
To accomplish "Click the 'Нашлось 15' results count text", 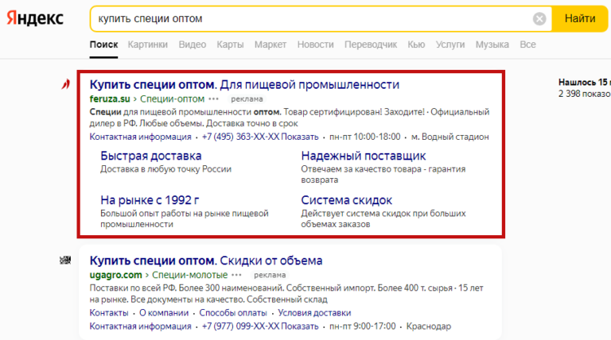I will 584,83.
